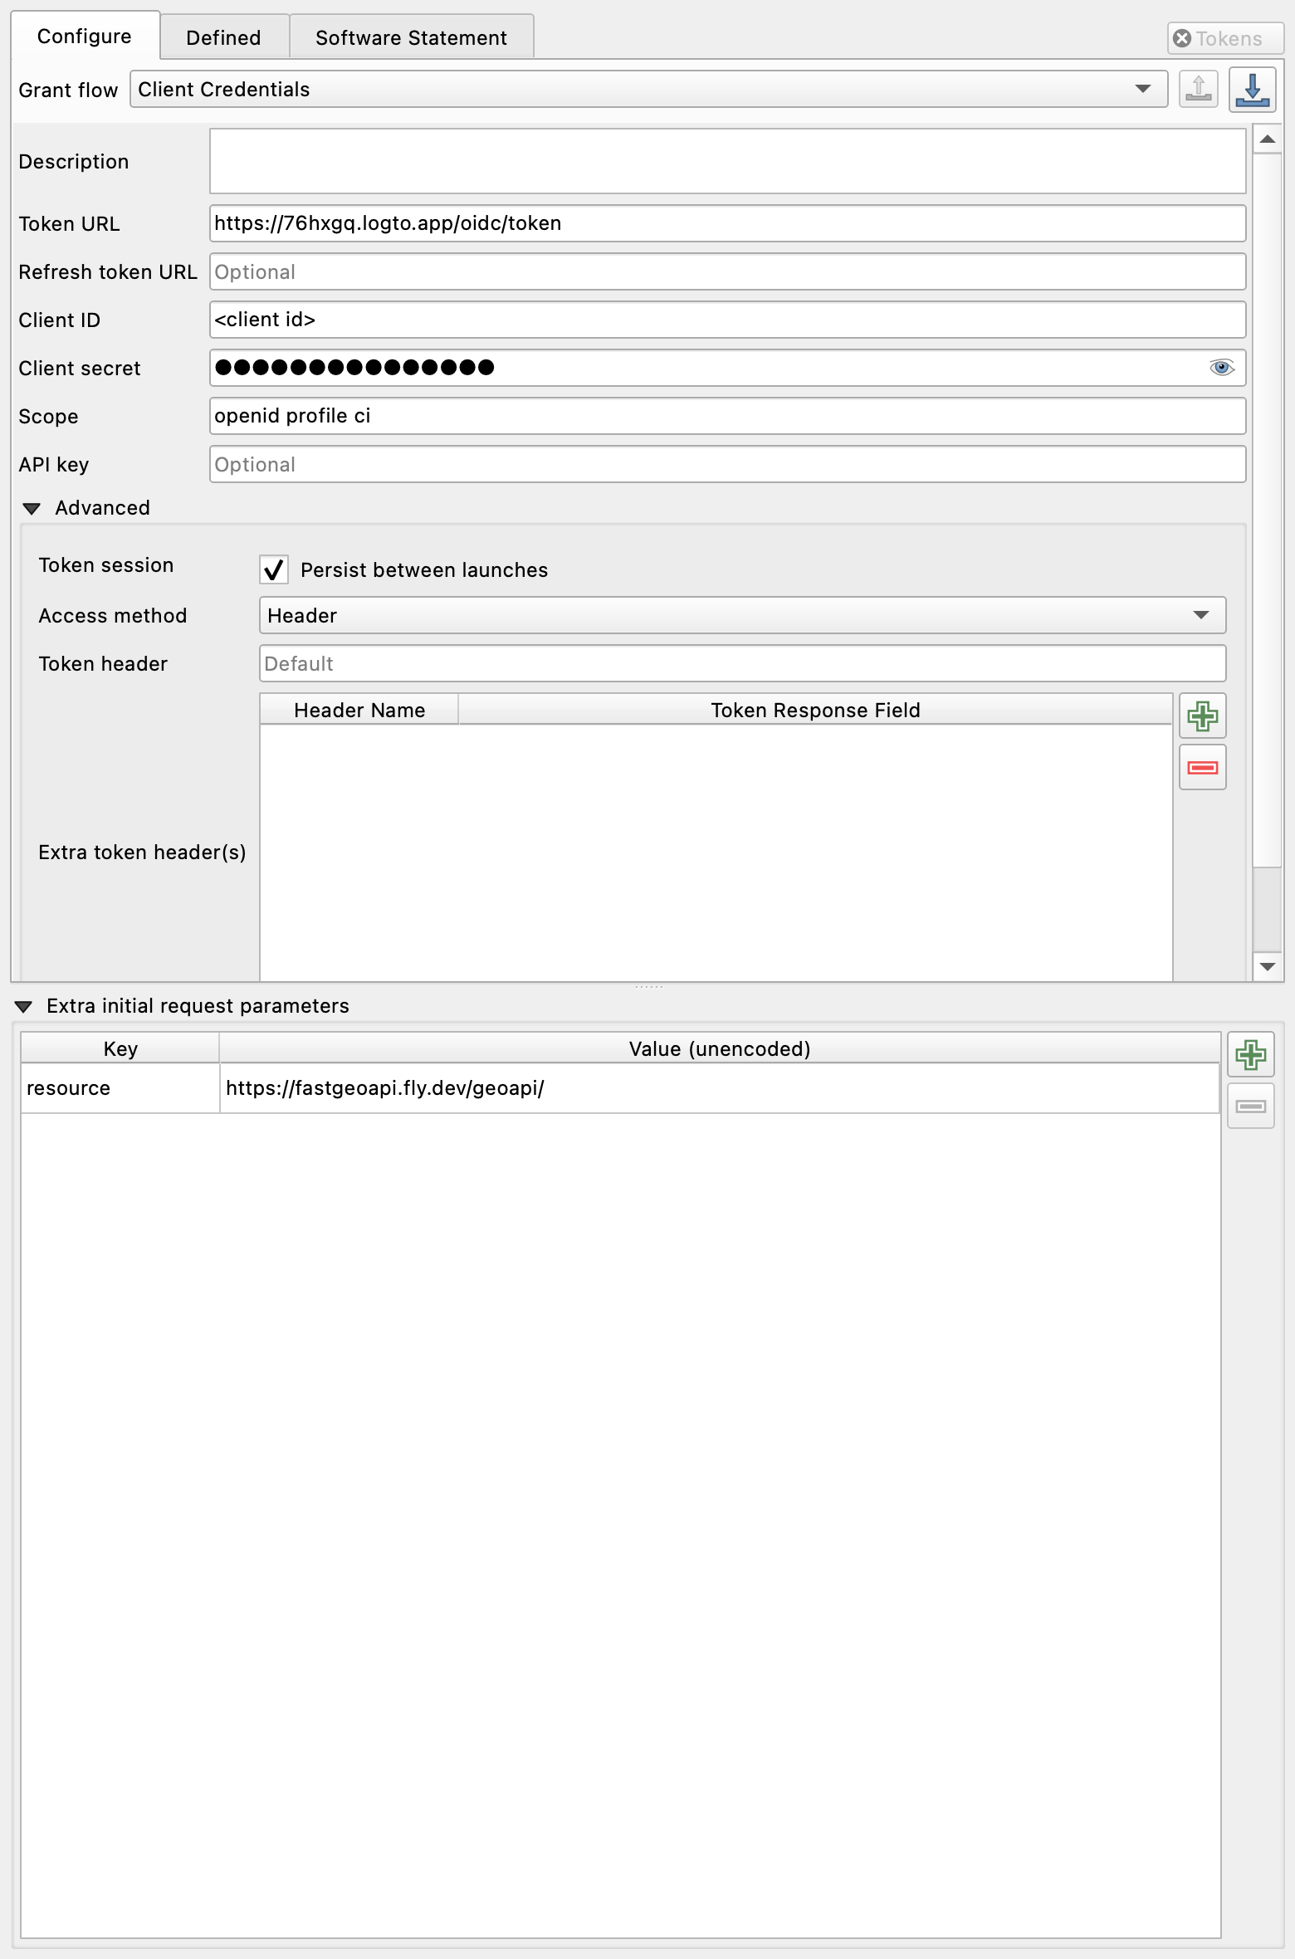This screenshot has height=1959, width=1295.
Task: Click the export configuration upload icon
Action: 1198,89
